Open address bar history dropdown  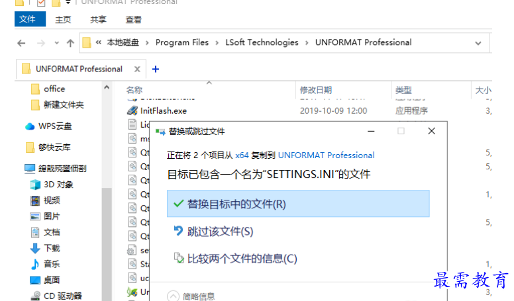coord(478,43)
